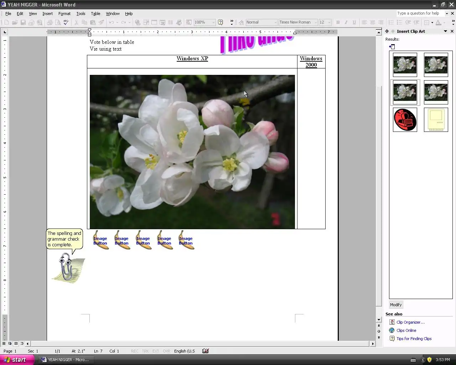Open the Zoom 100% dropdown
This screenshot has width=456, height=365.
click(213, 22)
